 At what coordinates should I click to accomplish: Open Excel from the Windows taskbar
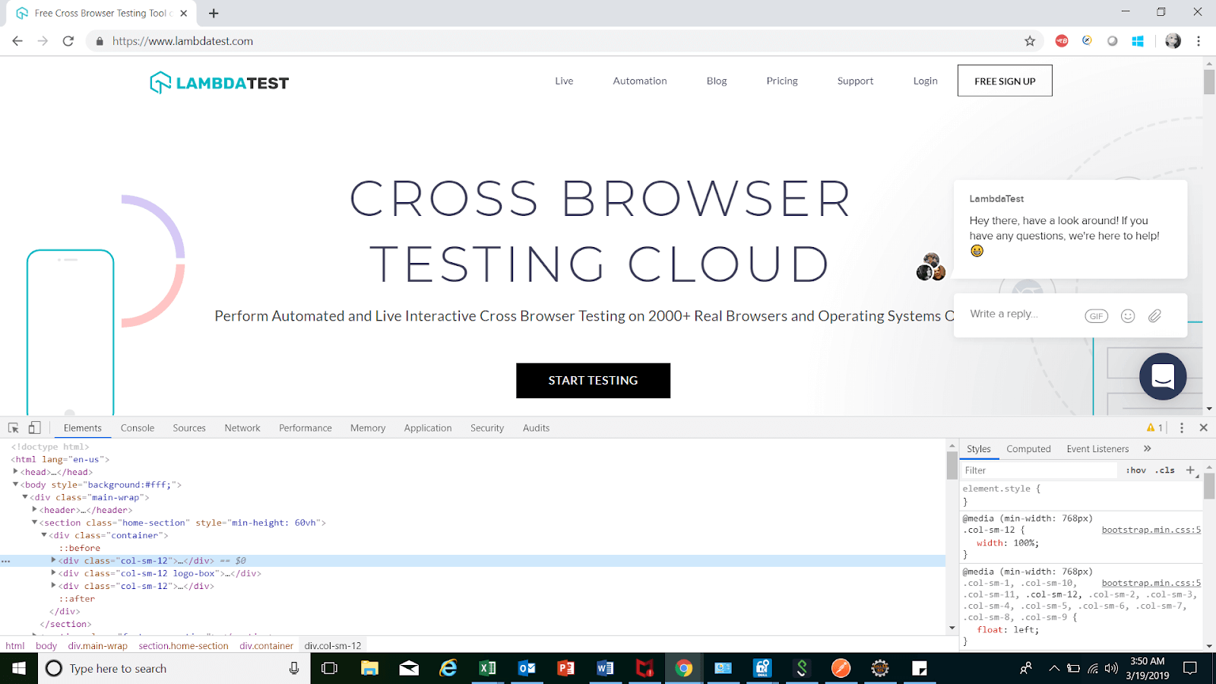point(487,668)
